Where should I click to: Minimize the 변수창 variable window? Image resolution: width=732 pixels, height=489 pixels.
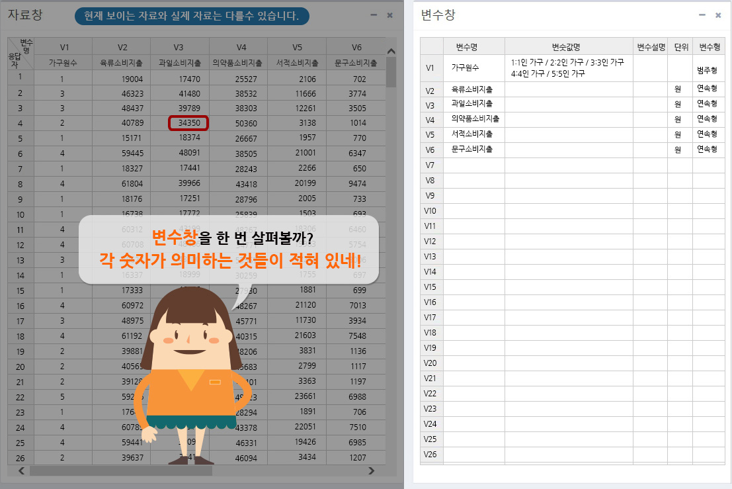702,15
